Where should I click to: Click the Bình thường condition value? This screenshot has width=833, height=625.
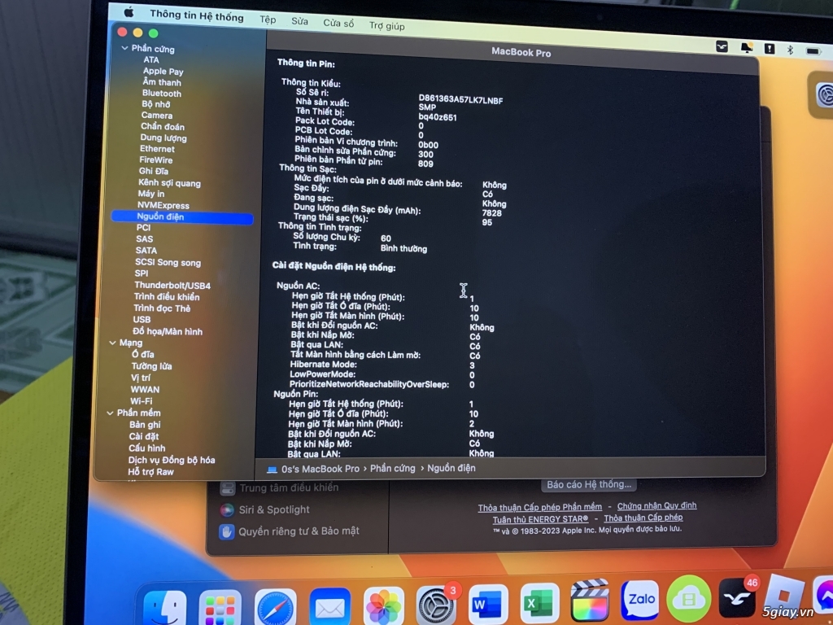(x=403, y=248)
